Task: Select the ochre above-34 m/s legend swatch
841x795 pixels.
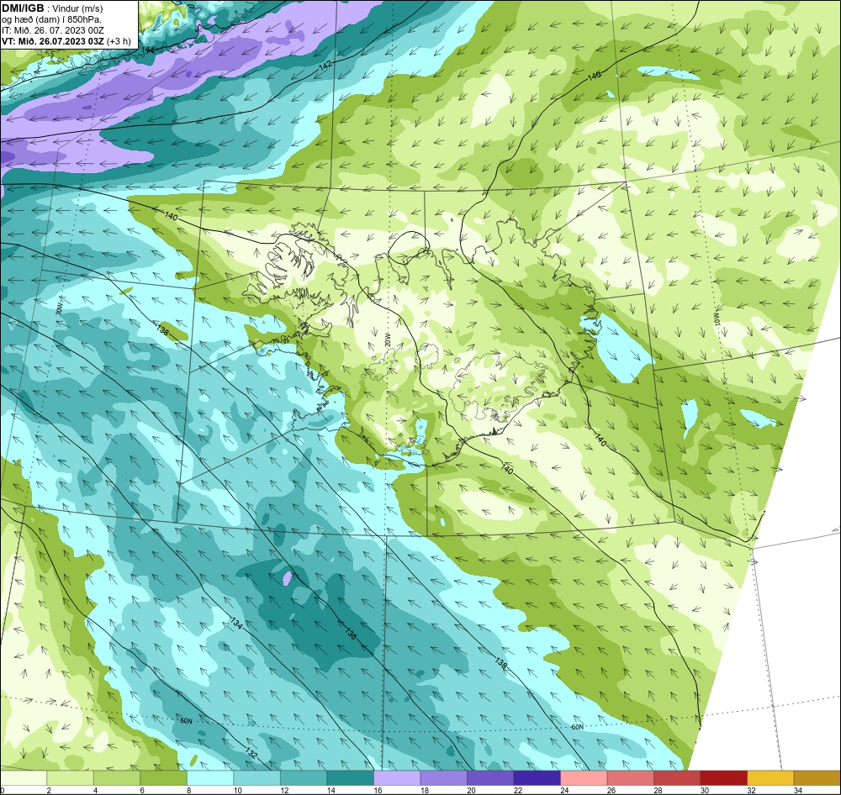Action: coord(817,777)
